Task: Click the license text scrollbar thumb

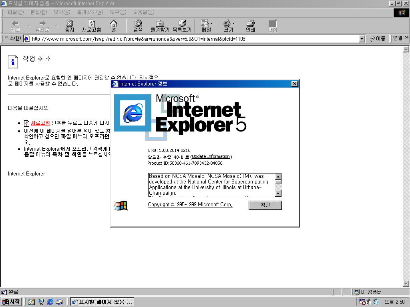Action: point(278,182)
